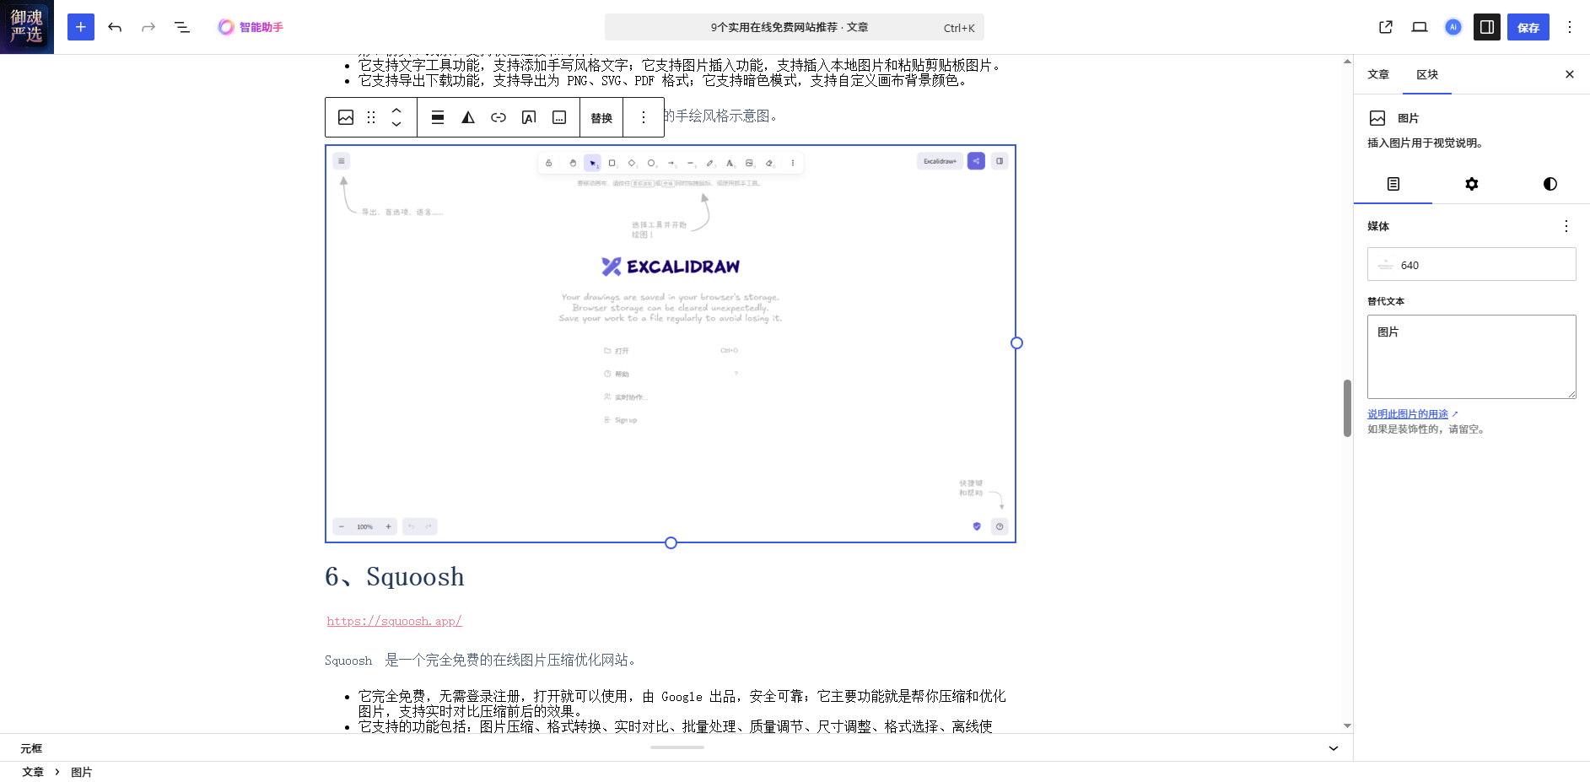The width and height of the screenshot is (1590, 782).
Task: Open the 媒体 panel options menu
Action: coord(1566,226)
